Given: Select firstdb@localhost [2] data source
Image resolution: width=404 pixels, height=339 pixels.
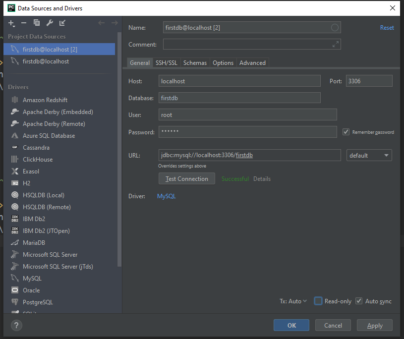Looking at the screenshot, I should tap(59, 49).
